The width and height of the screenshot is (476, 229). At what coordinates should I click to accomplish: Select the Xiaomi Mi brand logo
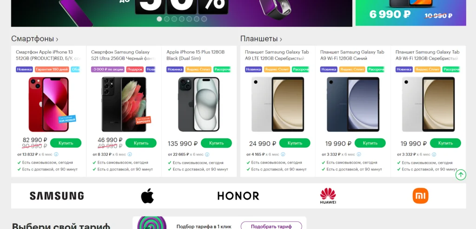(x=420, y=196)
